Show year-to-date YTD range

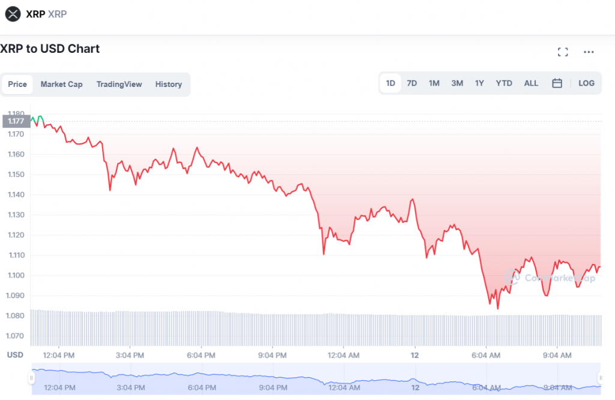(x=504, y=83)
